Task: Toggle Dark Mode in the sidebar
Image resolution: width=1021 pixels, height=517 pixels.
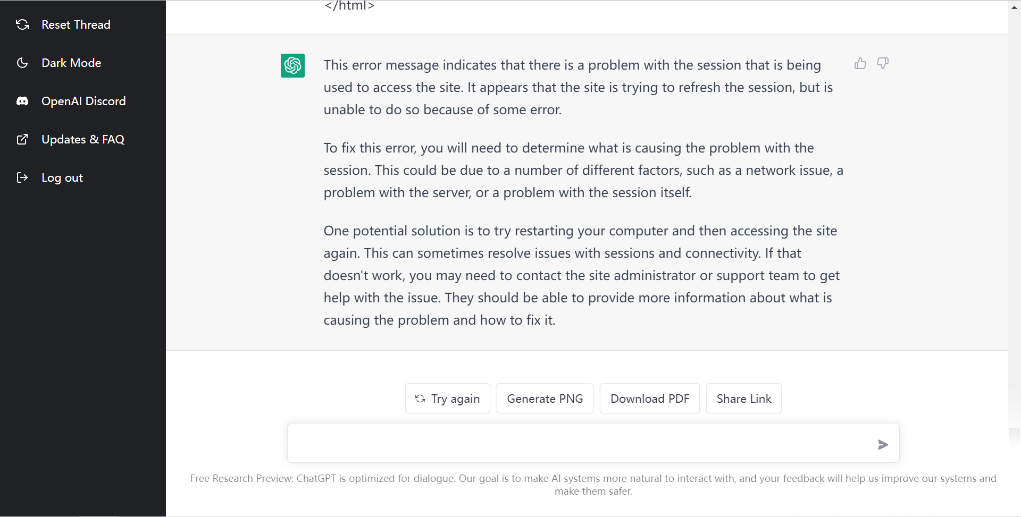Action: [71, 63]
